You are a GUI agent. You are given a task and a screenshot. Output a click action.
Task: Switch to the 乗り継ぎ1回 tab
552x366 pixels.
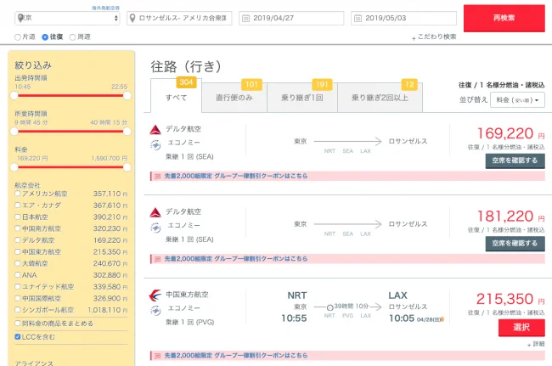302,98
